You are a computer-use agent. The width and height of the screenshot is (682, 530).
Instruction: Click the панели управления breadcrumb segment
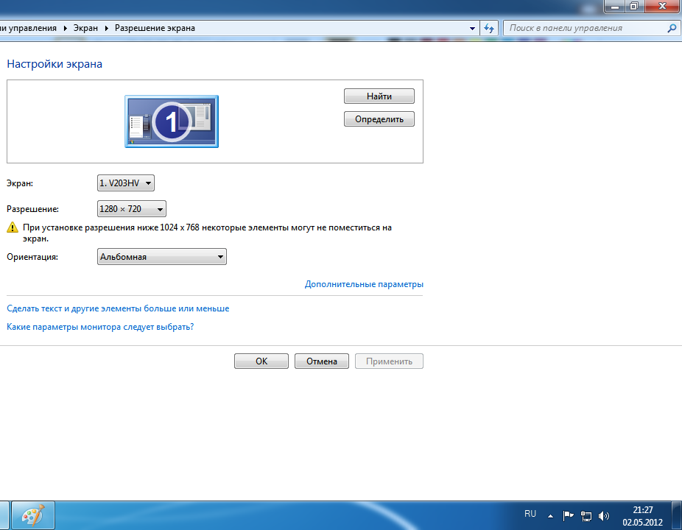pos(28,28)
